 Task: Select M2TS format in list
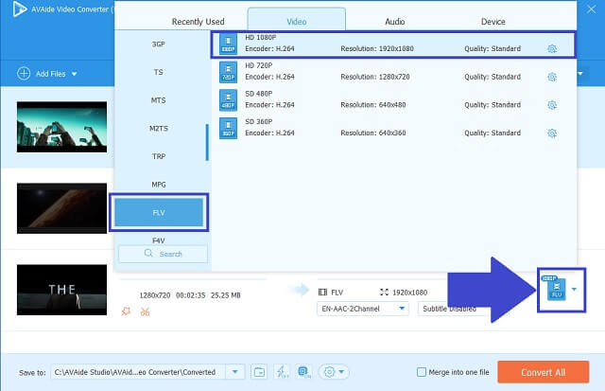159,128
